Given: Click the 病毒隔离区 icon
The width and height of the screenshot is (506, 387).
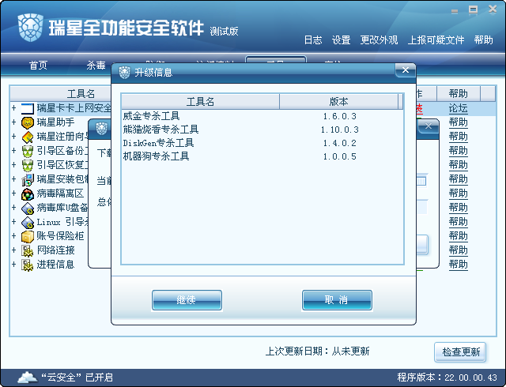Looking at the screenshot, I should (28, 193).
